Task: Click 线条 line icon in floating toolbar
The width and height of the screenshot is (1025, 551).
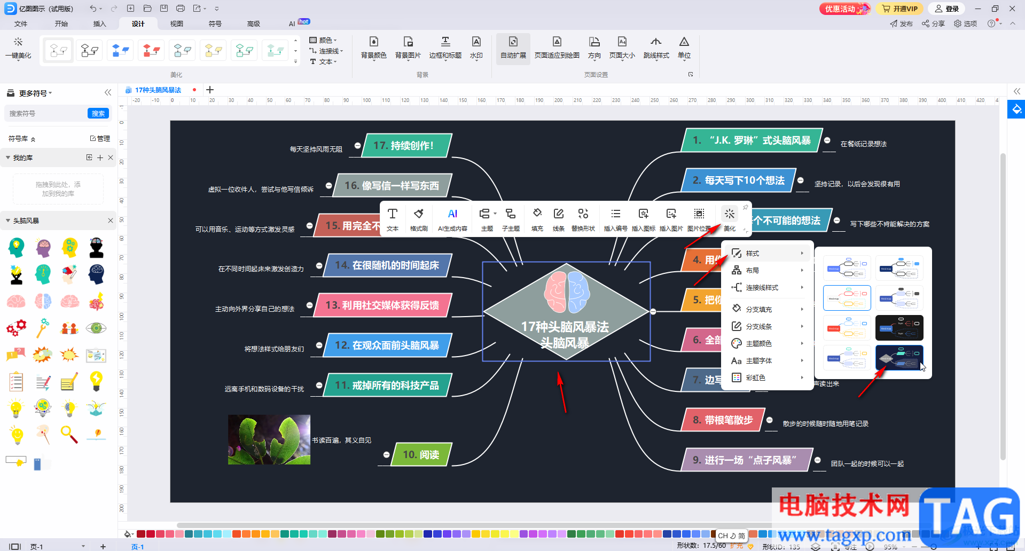Action: [559, 219]
